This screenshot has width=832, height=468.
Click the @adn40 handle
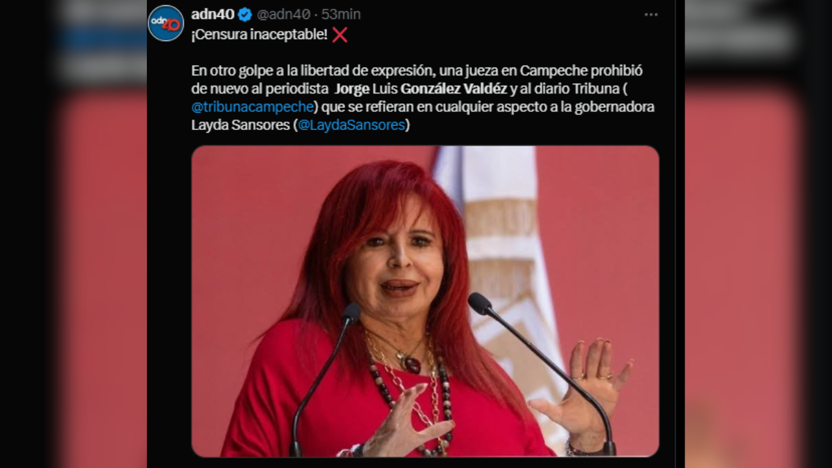pos(283,14)
